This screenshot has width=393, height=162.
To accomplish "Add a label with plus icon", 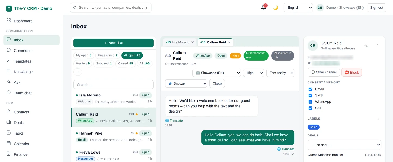I will click(378, 119).
